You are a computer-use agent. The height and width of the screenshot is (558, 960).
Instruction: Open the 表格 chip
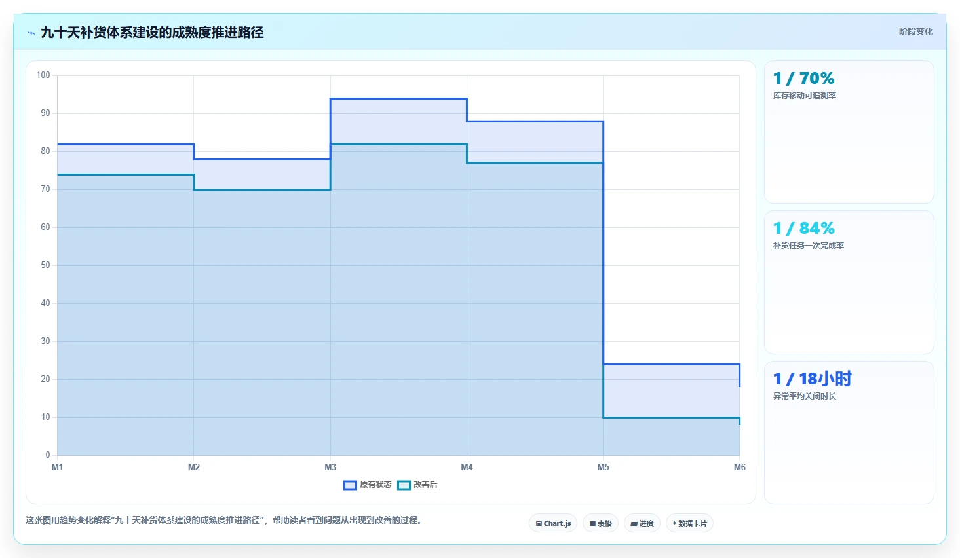pyautogui.click(x=600, y=523)
